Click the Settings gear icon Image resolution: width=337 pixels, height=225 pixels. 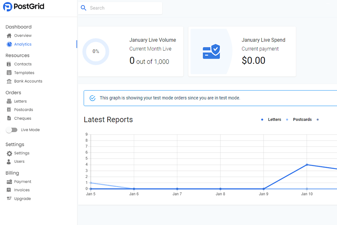click(9, 153)
